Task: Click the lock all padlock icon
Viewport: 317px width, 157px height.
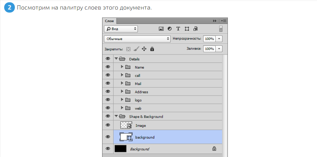Action: click(x=152, y=49)
